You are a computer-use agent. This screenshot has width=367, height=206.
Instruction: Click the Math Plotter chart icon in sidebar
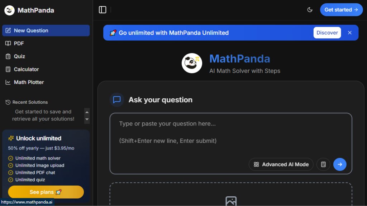[x=8, y=82]
